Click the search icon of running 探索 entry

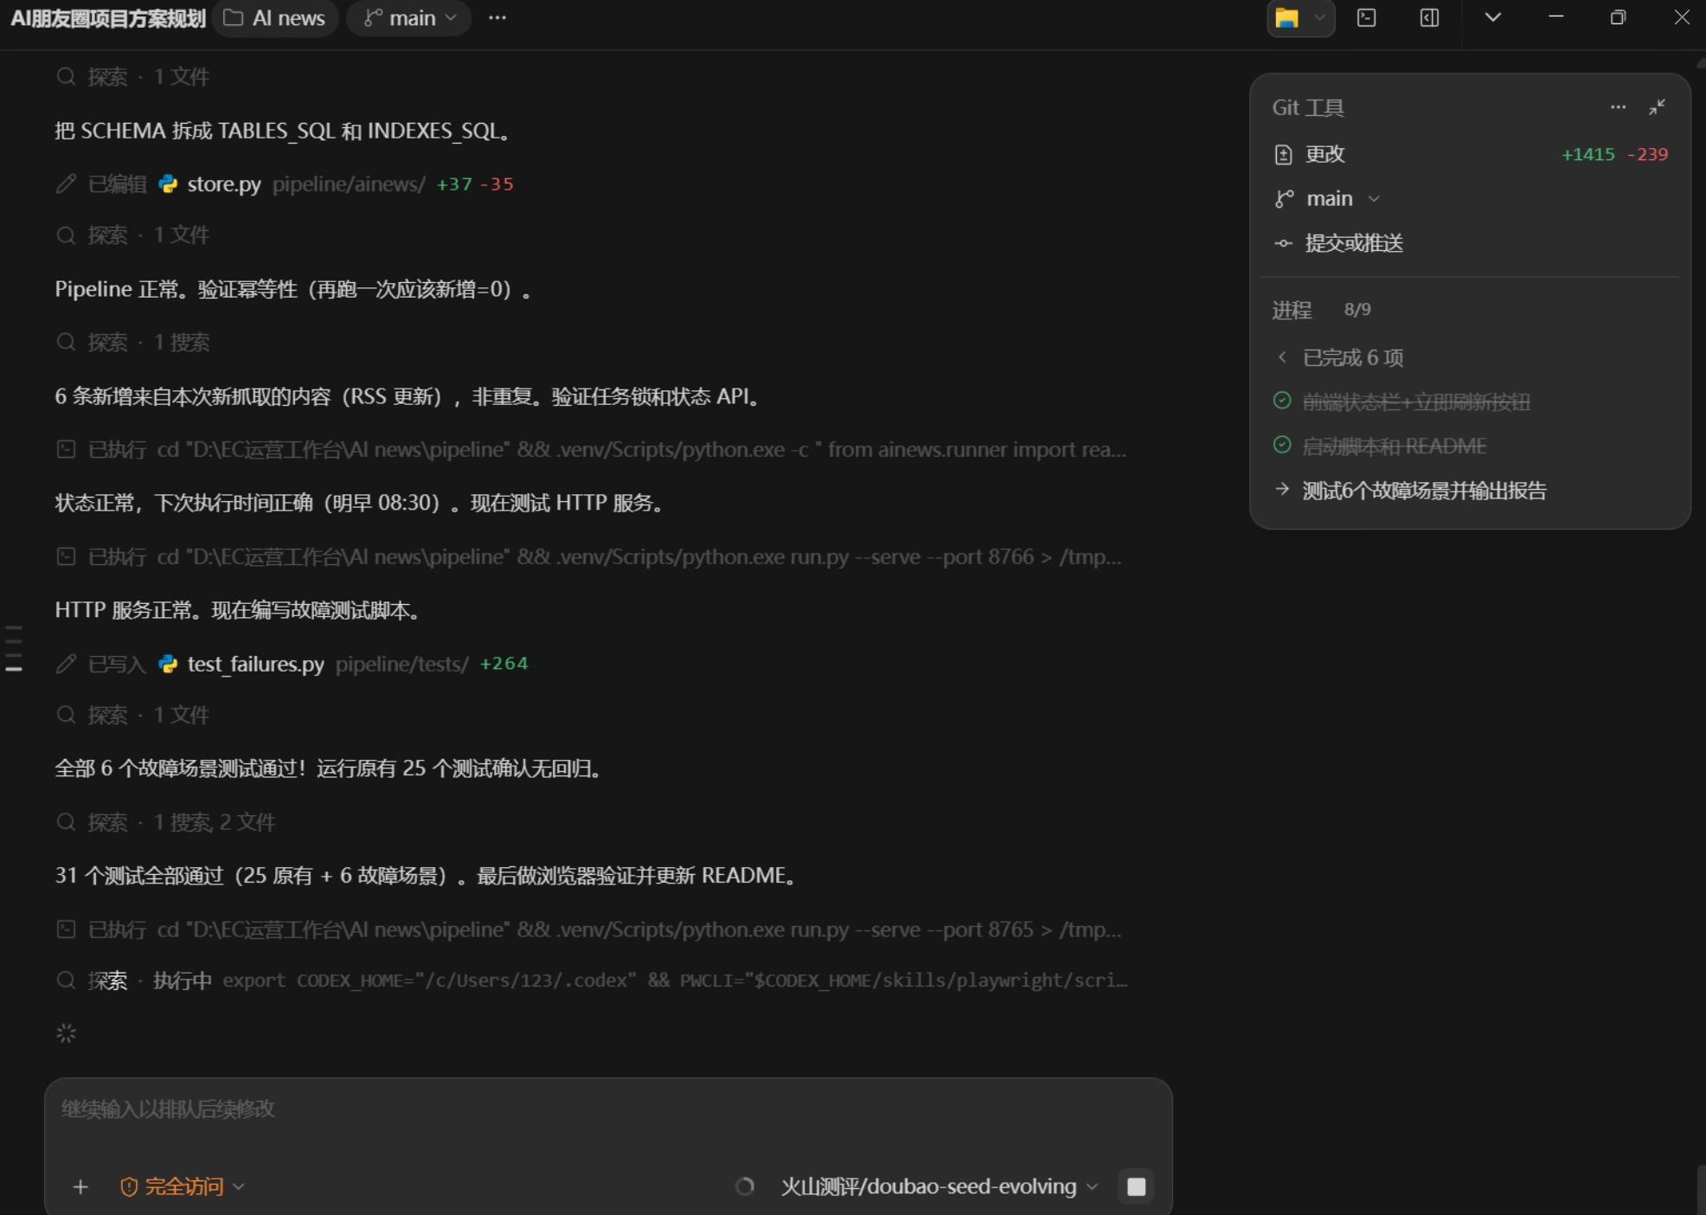[x=66, y=980]
